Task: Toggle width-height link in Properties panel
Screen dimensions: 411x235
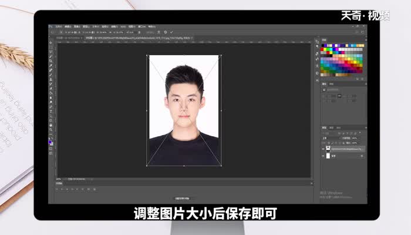Action: point(339,96)
